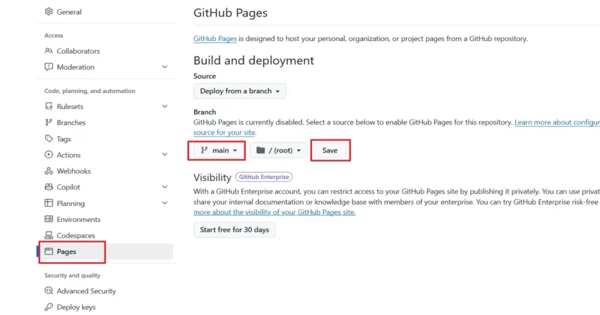Image resolution: width=600 pixels, height=315 pixels.
Task: Expand the Copilot section chevron
Action: (165, 187)
